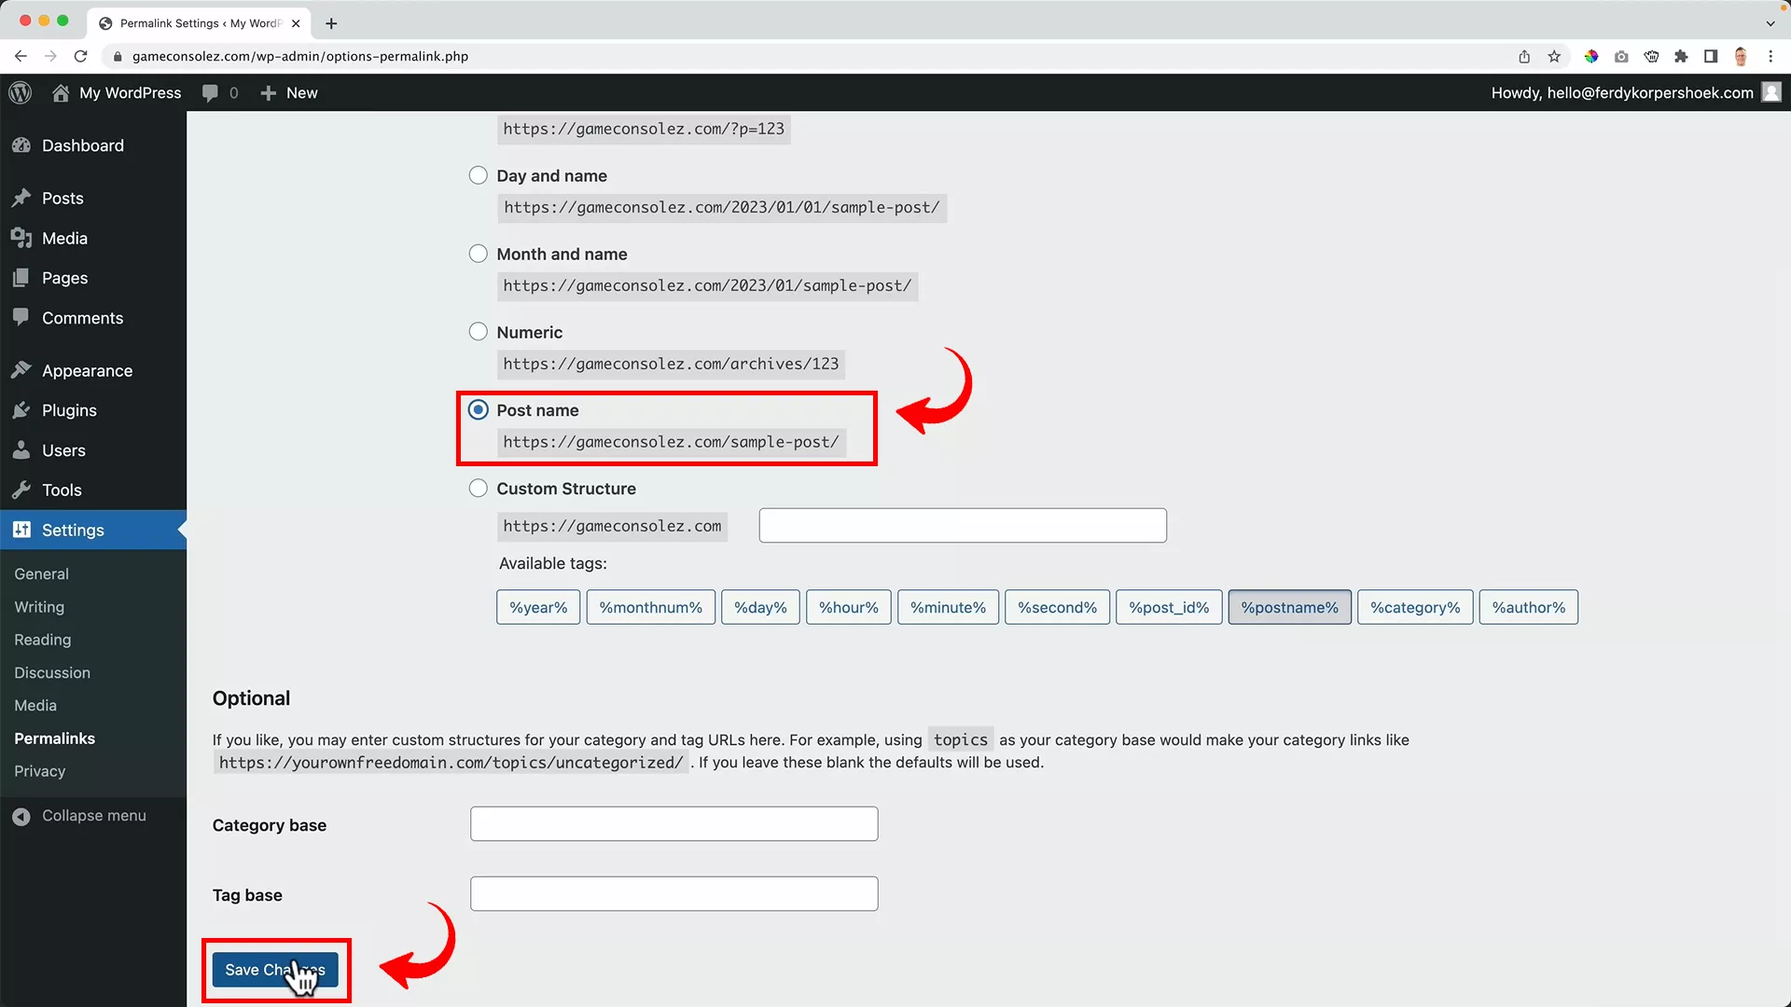
Task: Switch to the Permalinks settings menu item
Action: pos(54,738)
